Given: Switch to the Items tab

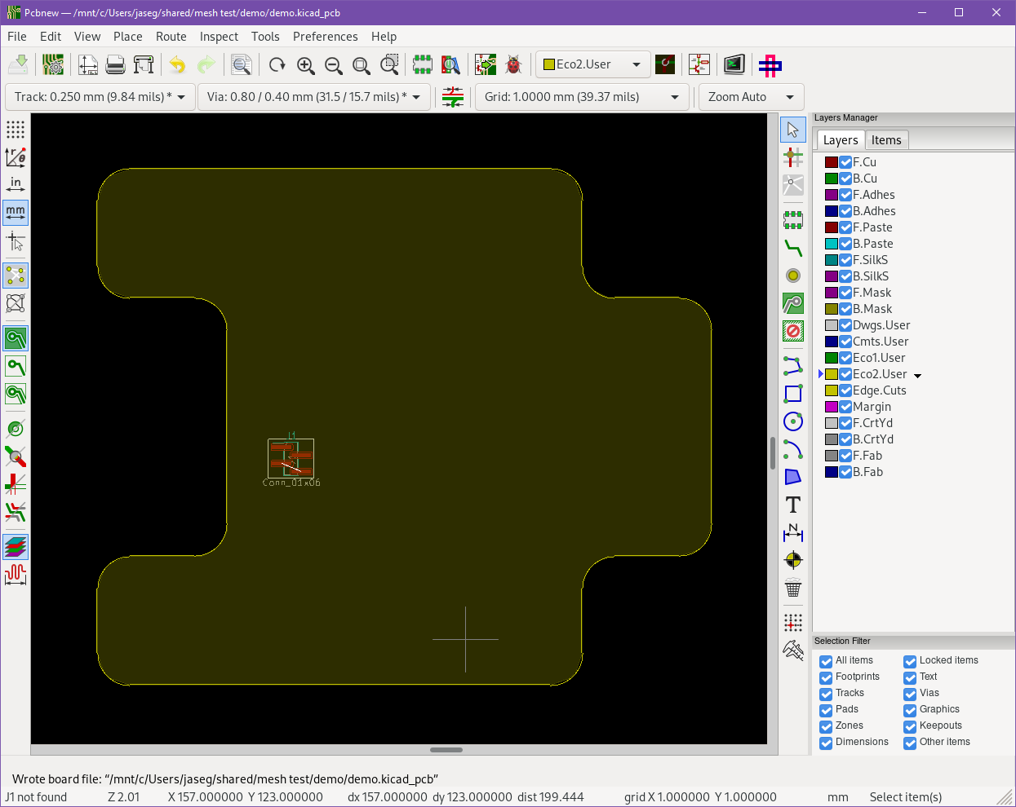Looking at the screenshot, I should pos(885,140).
